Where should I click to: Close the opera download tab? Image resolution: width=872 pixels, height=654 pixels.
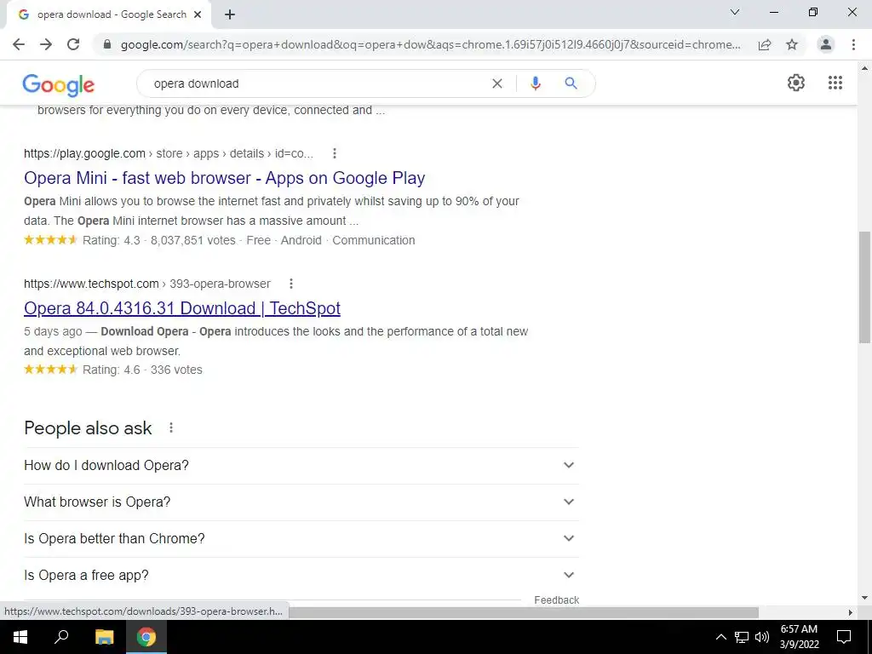pyautogui.click(x=198, y=15)
